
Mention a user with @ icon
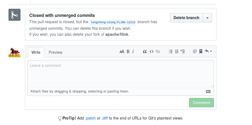195,51
